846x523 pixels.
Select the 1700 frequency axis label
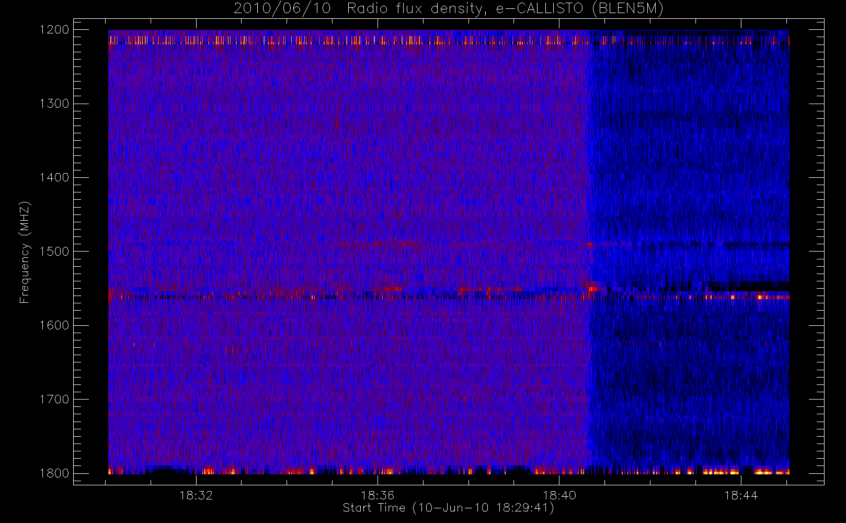click(x=54, y=400)
